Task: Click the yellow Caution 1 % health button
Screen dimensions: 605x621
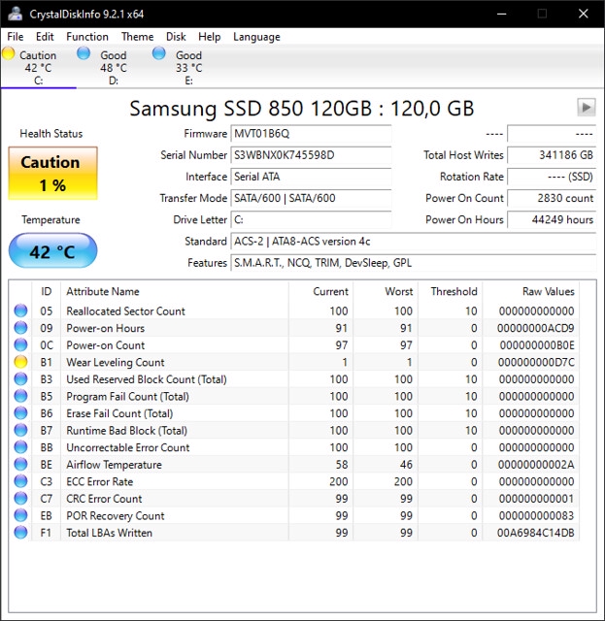Action: click(52, 173)
